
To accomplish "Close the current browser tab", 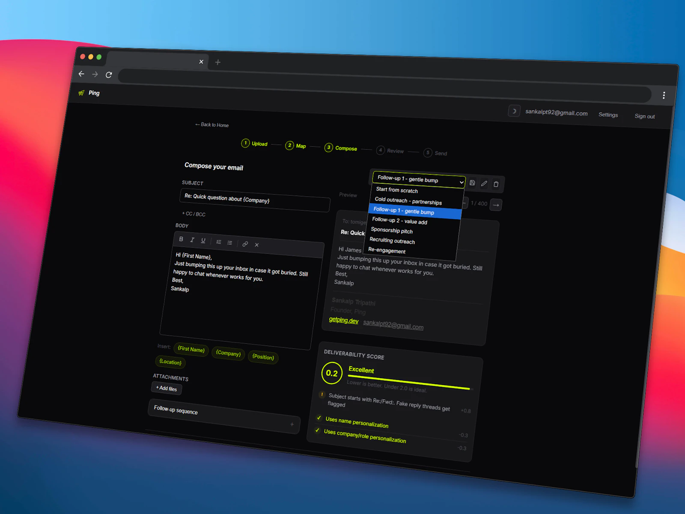I will pyautogui.click(x=201, y=62).
